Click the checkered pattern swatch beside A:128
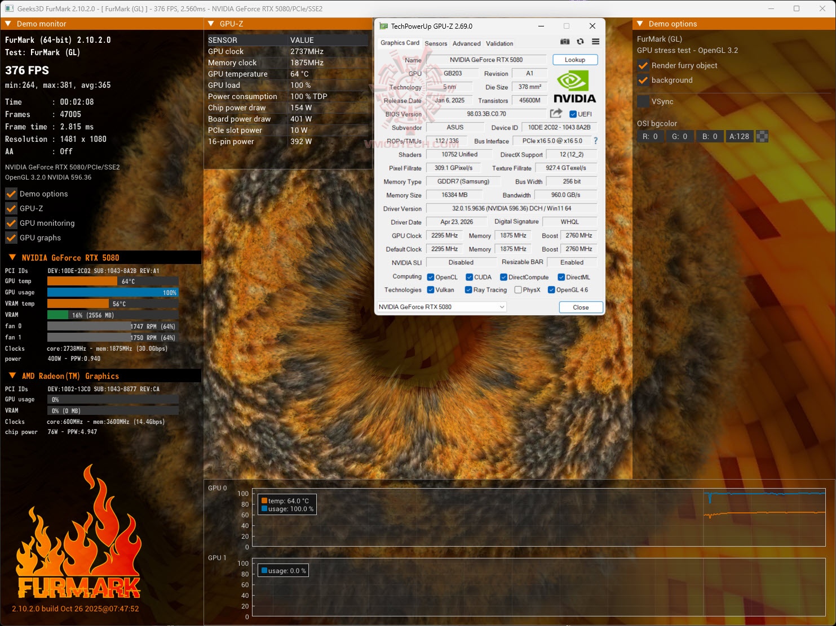 point(762,136)
